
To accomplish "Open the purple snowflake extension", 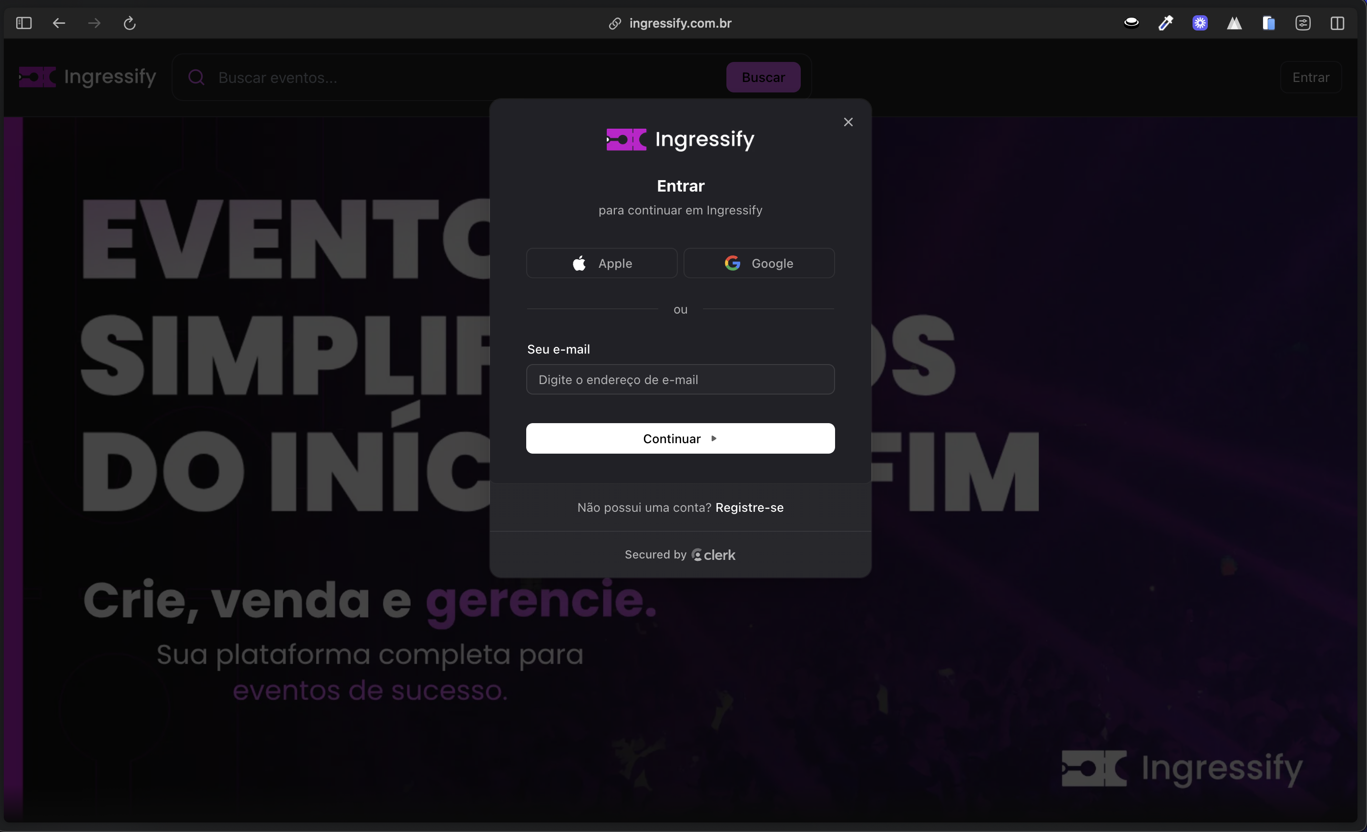I will pyautogui.click(x=1200, y=23).
